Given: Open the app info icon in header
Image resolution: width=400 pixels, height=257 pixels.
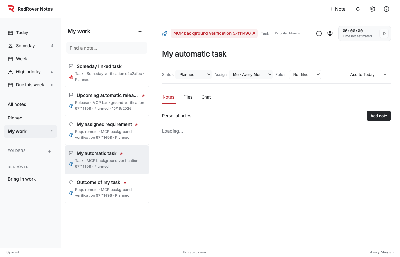Looking at the screenshot, I should point(386,9).
